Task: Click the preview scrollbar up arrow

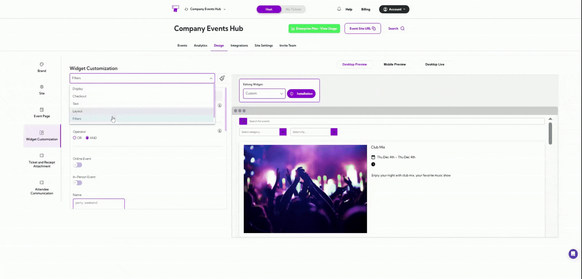Action: pos(550,119)
